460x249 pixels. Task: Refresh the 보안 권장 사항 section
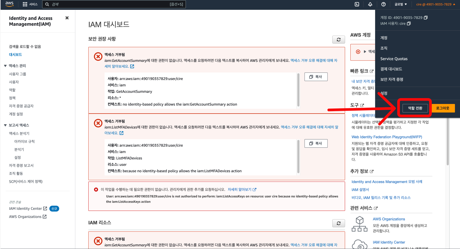coord(339,39)
